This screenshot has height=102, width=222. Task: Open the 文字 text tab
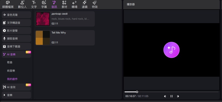34,4
